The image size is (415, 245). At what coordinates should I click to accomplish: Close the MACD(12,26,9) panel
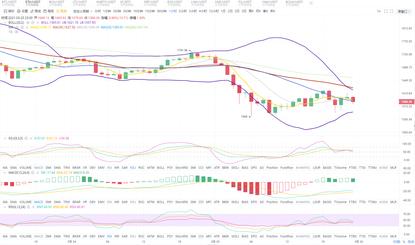pyautogui.click(x=37, y=173)
